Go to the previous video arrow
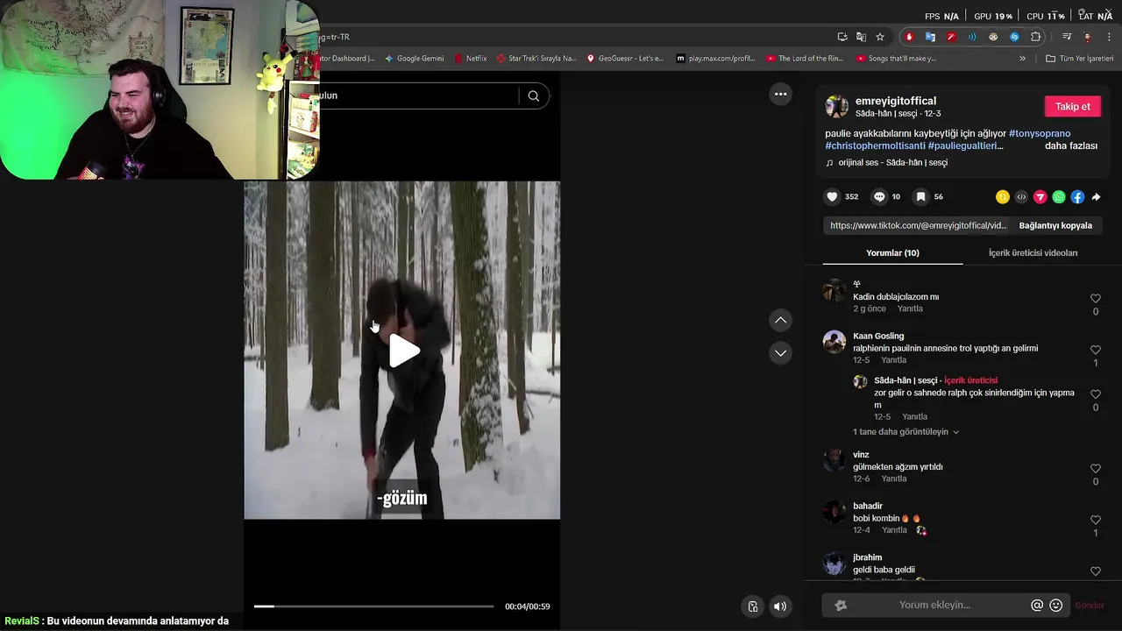 (780, 321)
